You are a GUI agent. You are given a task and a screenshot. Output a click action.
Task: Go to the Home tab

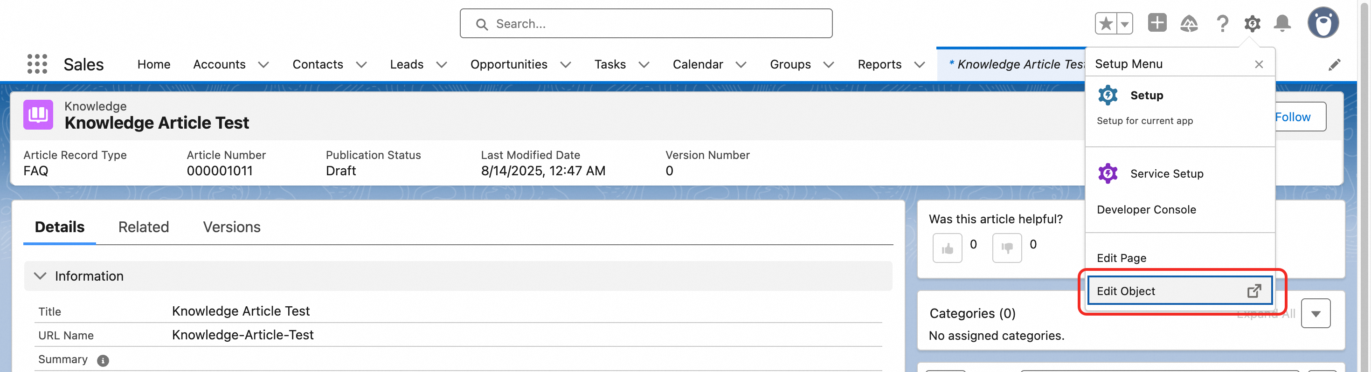[154, 64]
